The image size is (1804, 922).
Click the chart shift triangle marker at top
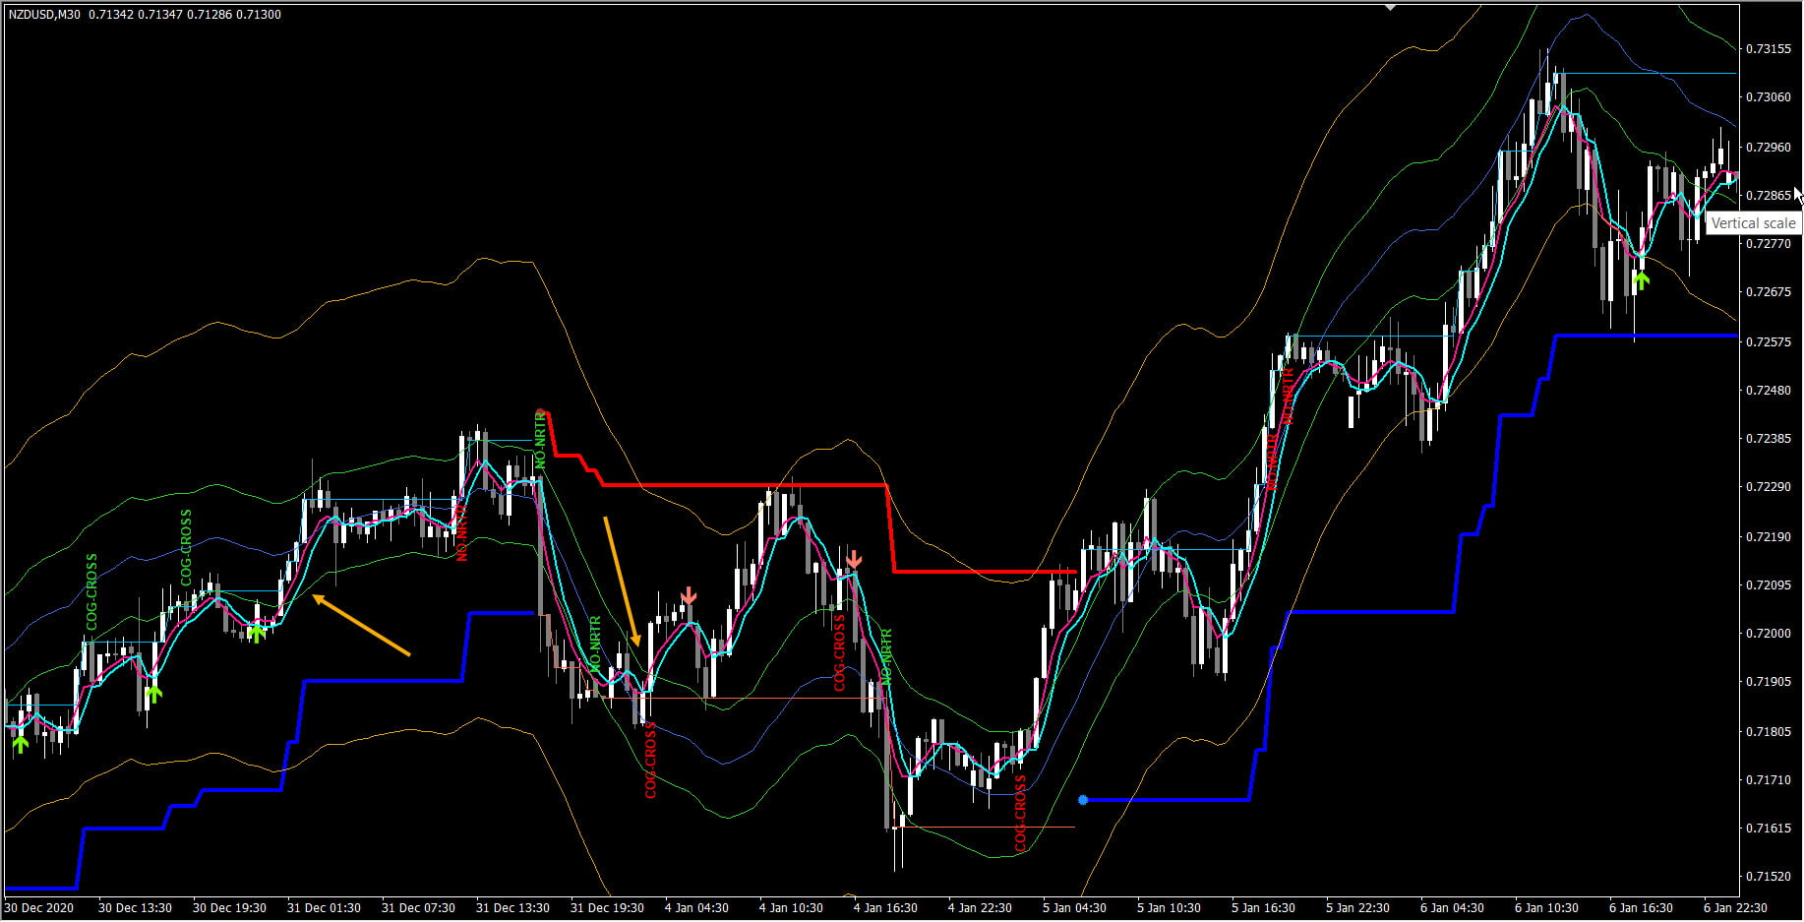[1390, 7]
